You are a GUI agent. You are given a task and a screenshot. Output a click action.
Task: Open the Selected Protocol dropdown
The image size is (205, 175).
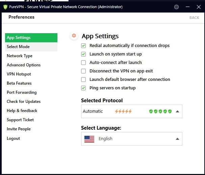pyautogui.click(x=132, y=111)
